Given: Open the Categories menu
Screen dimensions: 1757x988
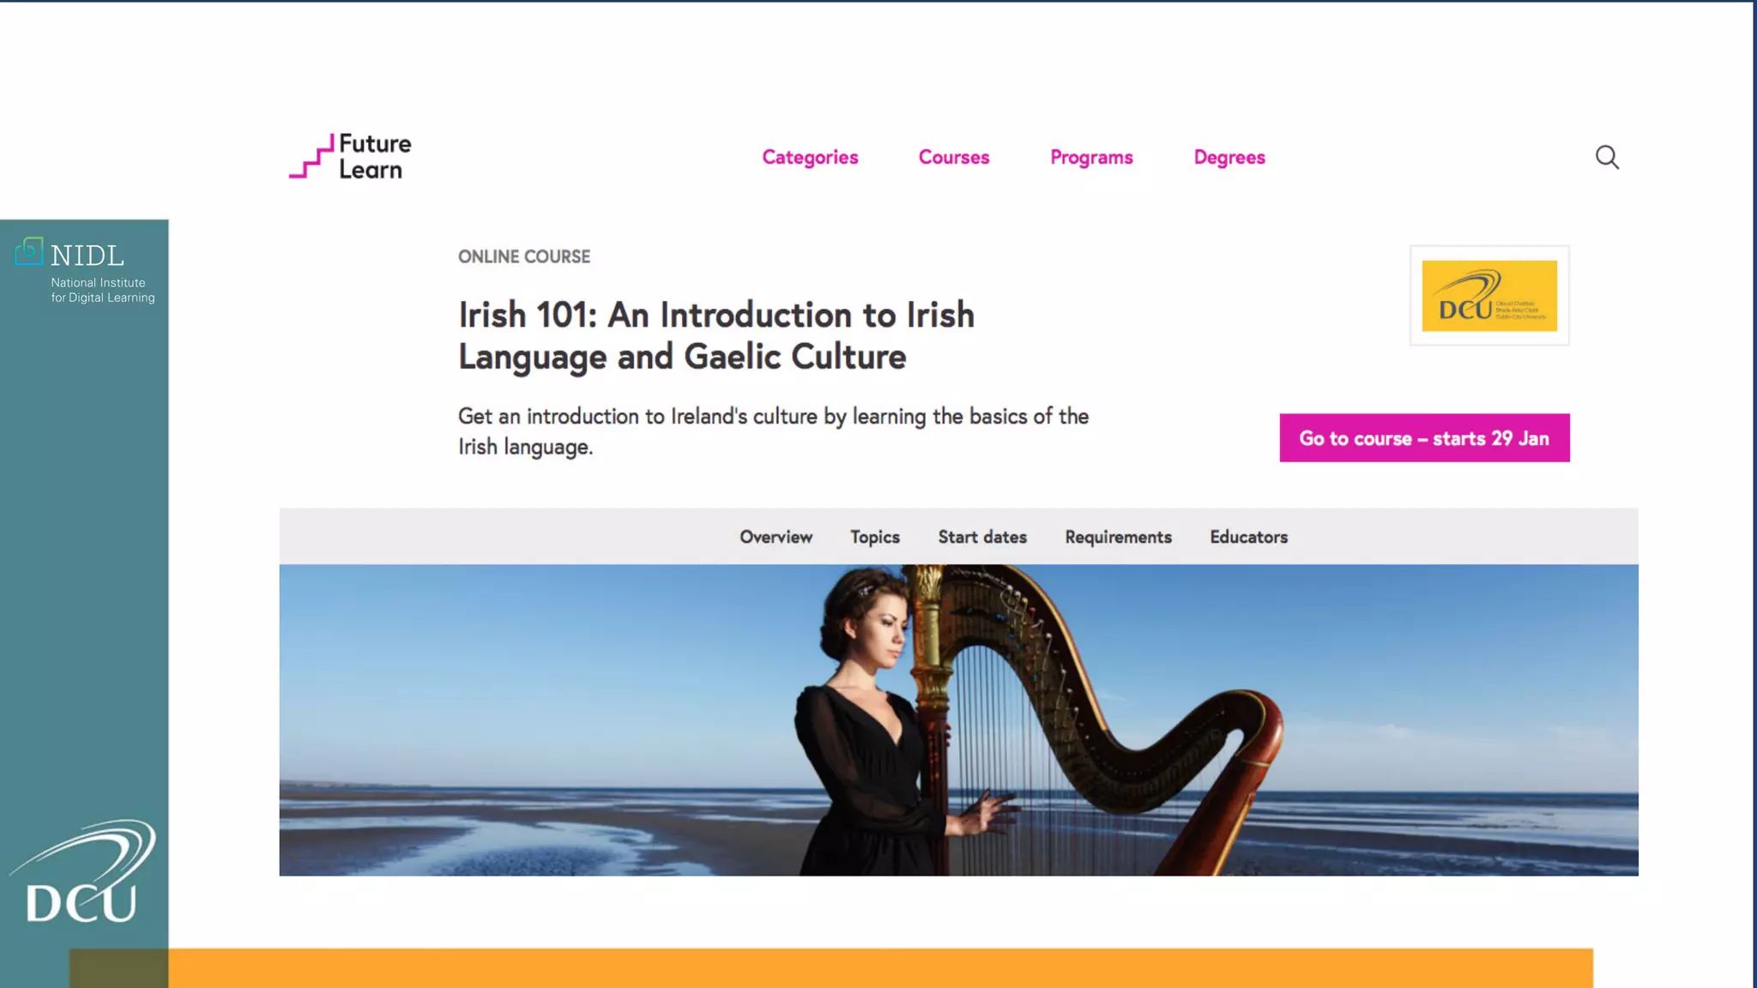Looking at the screenshot, I should click(810, 157).
